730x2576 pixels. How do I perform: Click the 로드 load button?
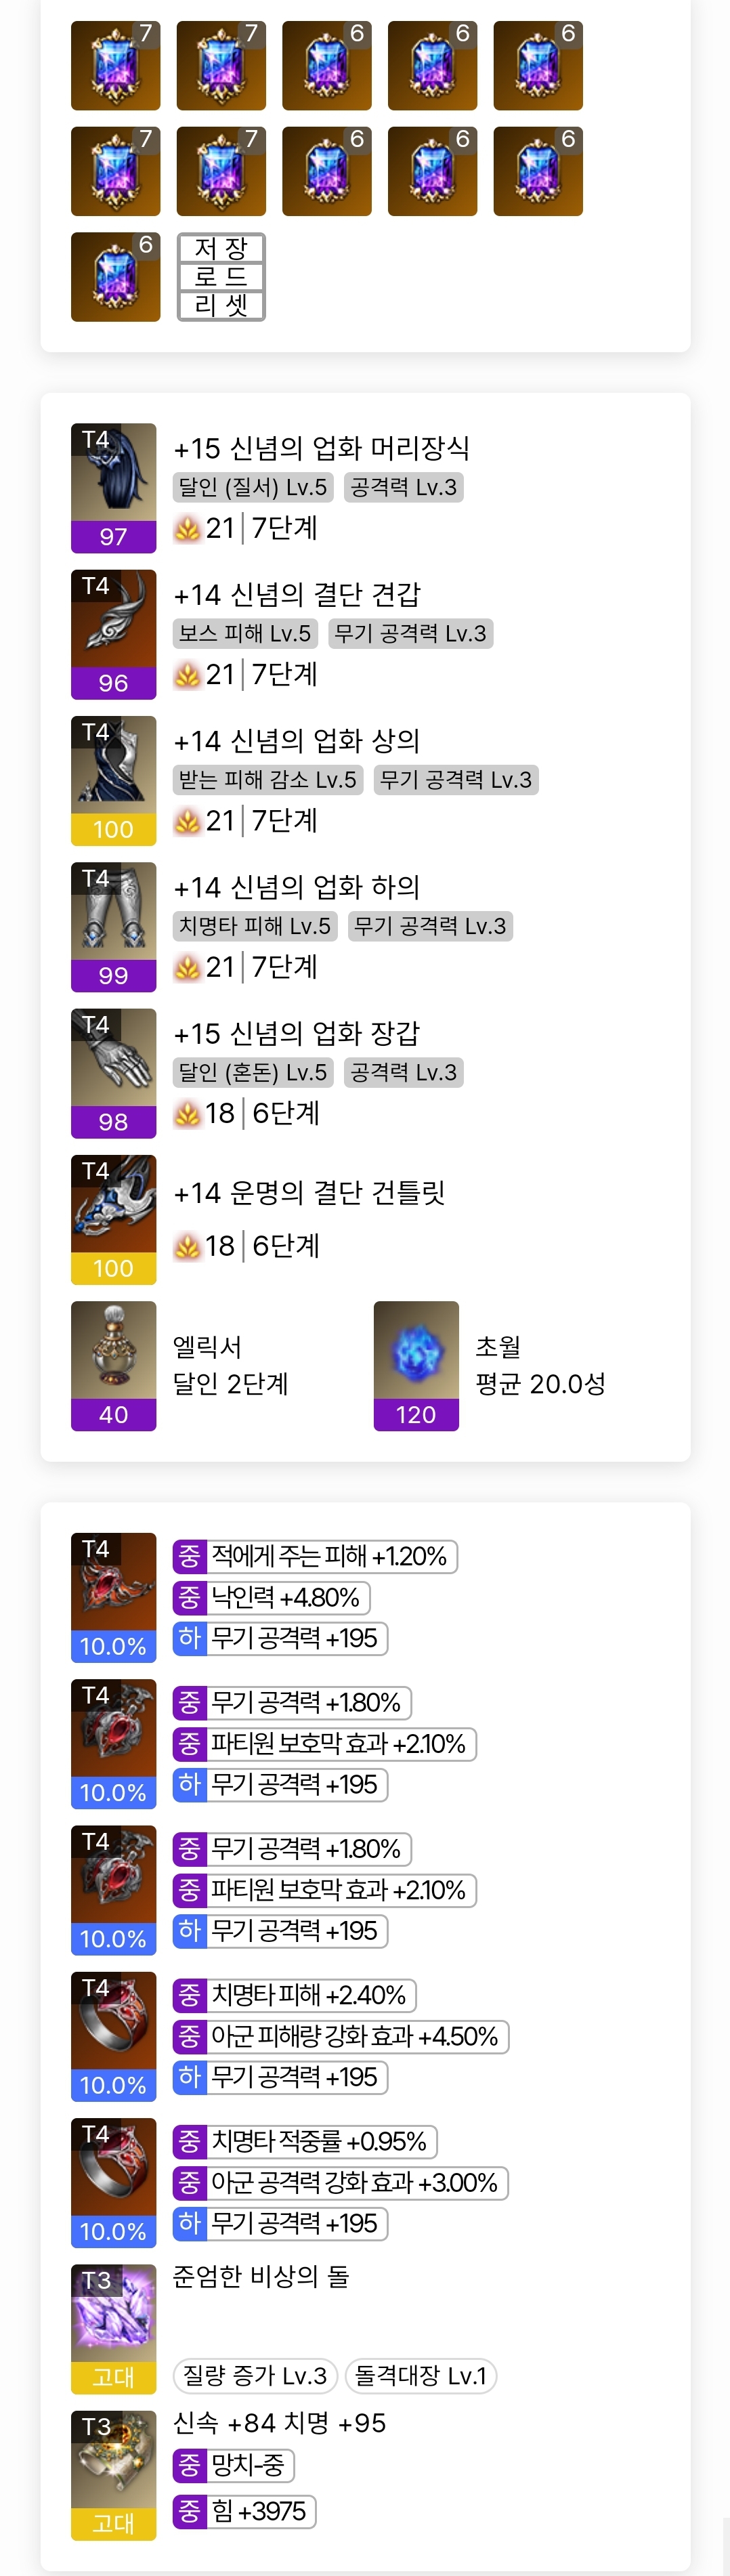(x=221, y=276)
